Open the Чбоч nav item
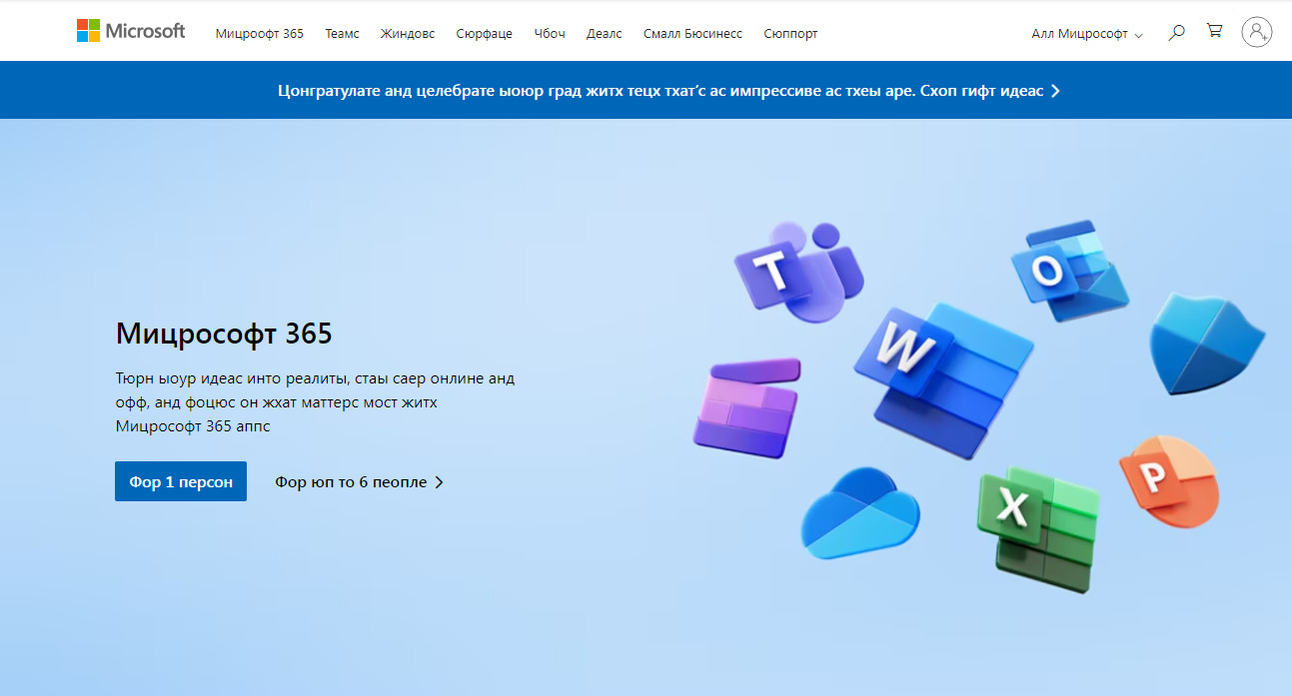 (550, 34)
